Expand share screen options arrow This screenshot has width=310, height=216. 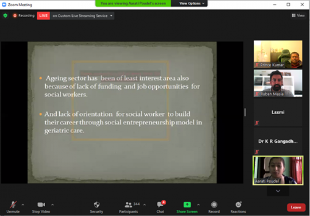tap(198, 204)
